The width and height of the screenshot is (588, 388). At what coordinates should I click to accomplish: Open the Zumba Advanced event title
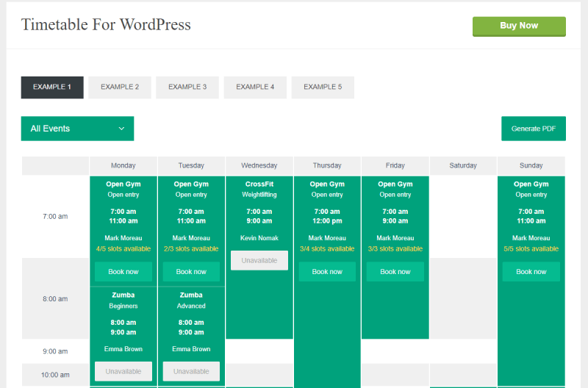191,295
